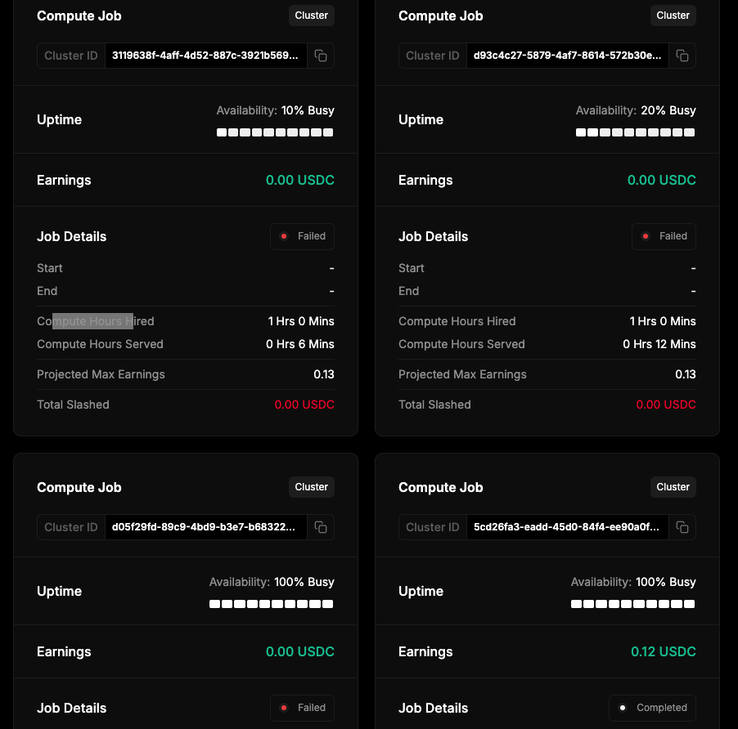Copy the cluster ID starting with 5cd26fa3
The height and width of the screenshot is (729, 738).
tap(682, 527)
